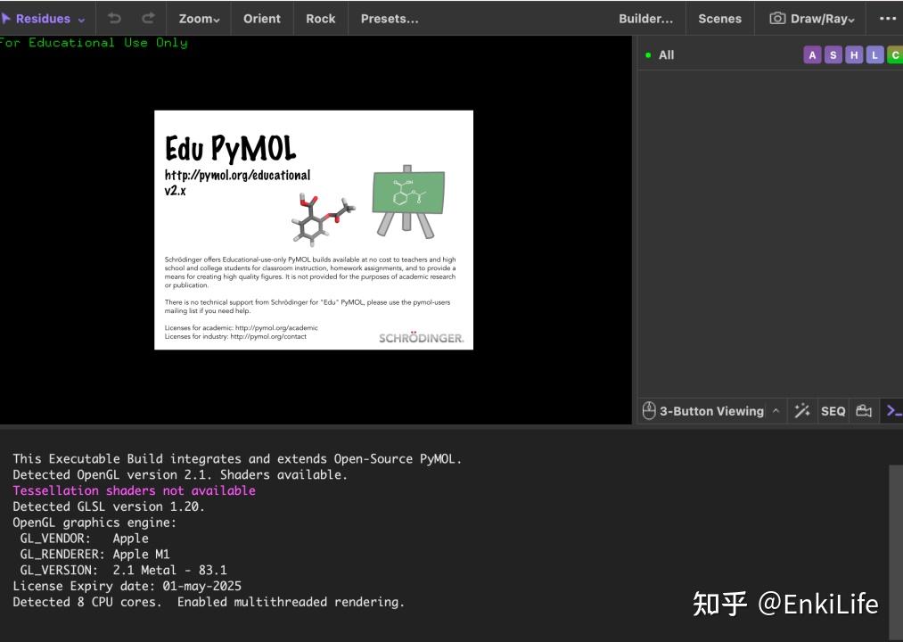903x642 pixels.
Task: Open the Zoom dropdown menu
Action: pyautogui.click(x=198, y=18)
